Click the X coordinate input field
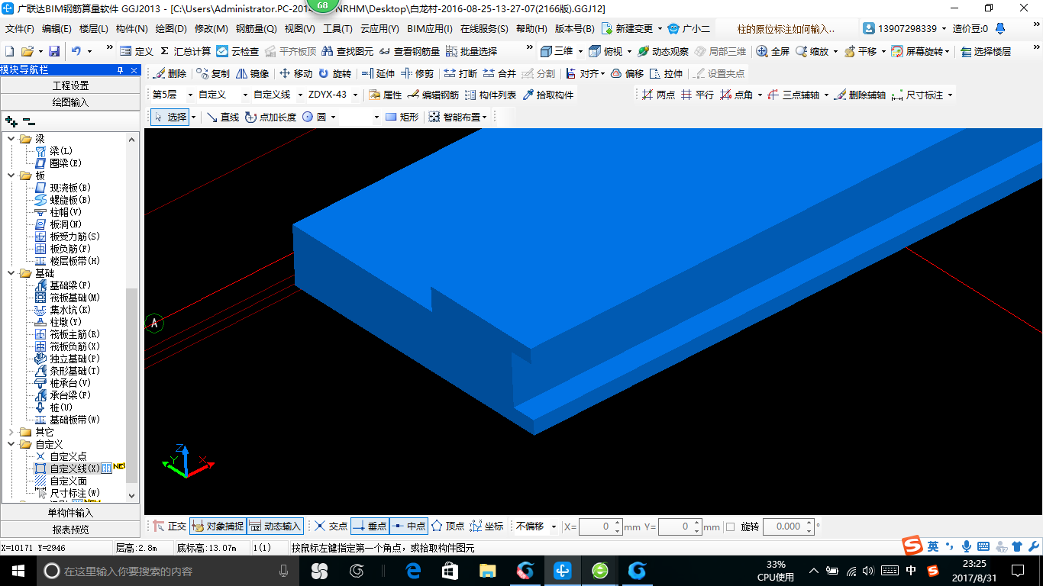This screenshot has height=586, width=1043. (600, 526)
